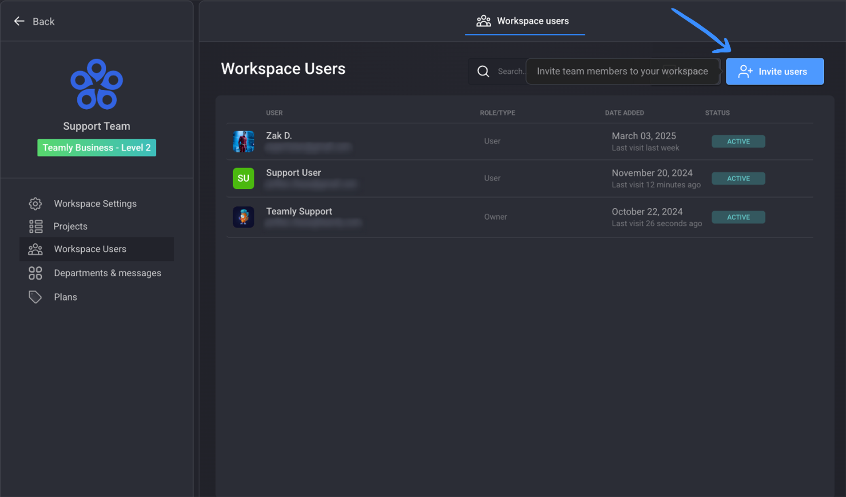Select the Teamly Support user name
This screenshot has width=846, height=497.
299,211
